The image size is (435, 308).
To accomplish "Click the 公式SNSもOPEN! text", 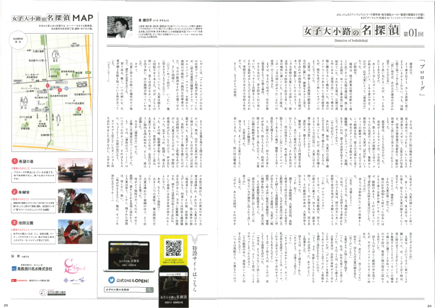I will pos(133,280).
